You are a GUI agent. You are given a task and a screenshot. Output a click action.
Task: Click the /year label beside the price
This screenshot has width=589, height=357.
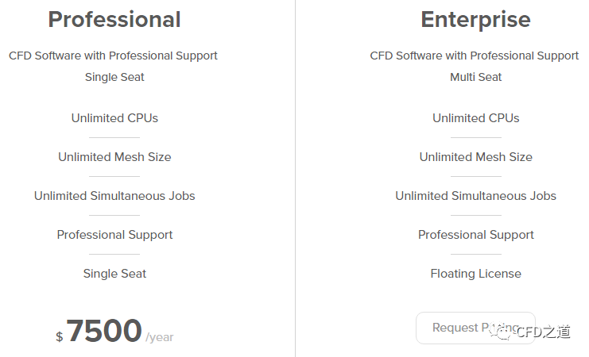point(160,337)
